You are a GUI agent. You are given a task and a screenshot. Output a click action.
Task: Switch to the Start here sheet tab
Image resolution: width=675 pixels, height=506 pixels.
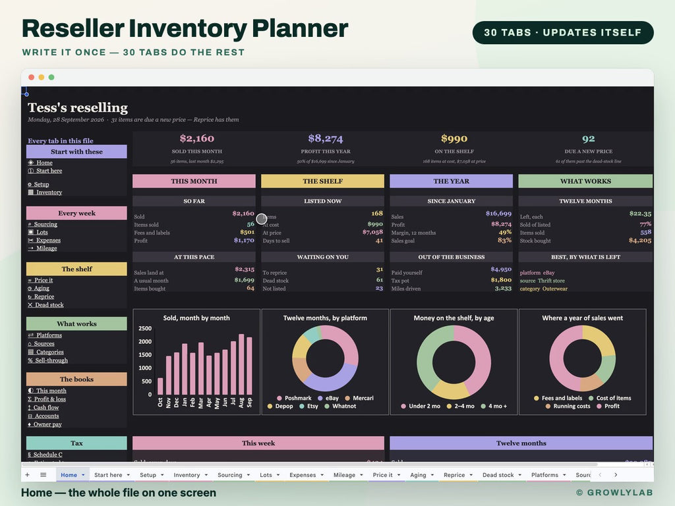108,475
